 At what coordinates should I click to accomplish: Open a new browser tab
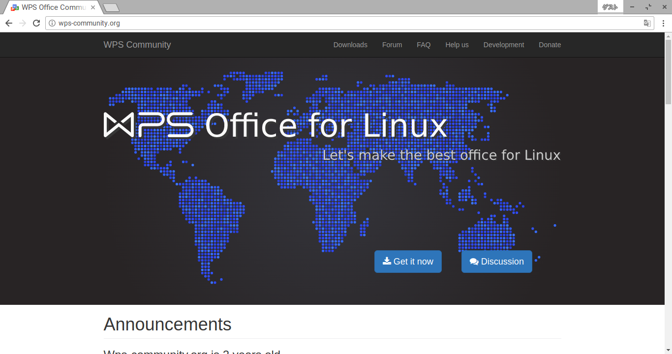[111, 7]
